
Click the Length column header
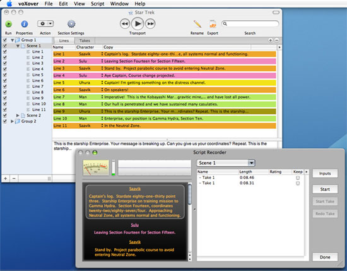tap(254, 172)
